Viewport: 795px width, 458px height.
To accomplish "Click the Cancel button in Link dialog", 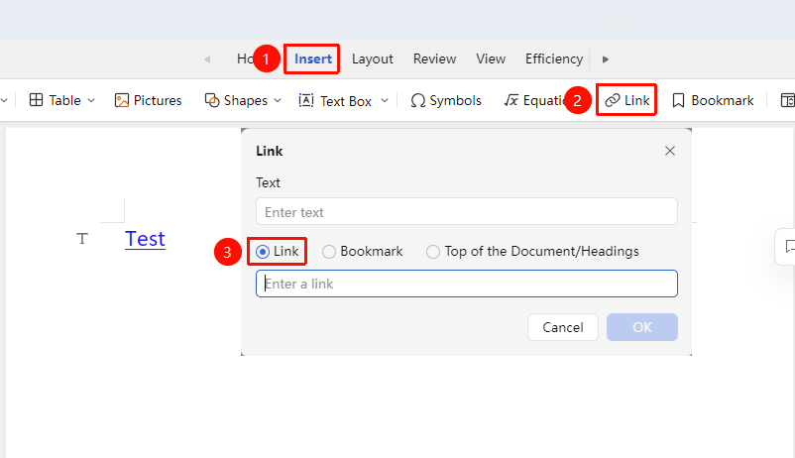I will (563, 327).
